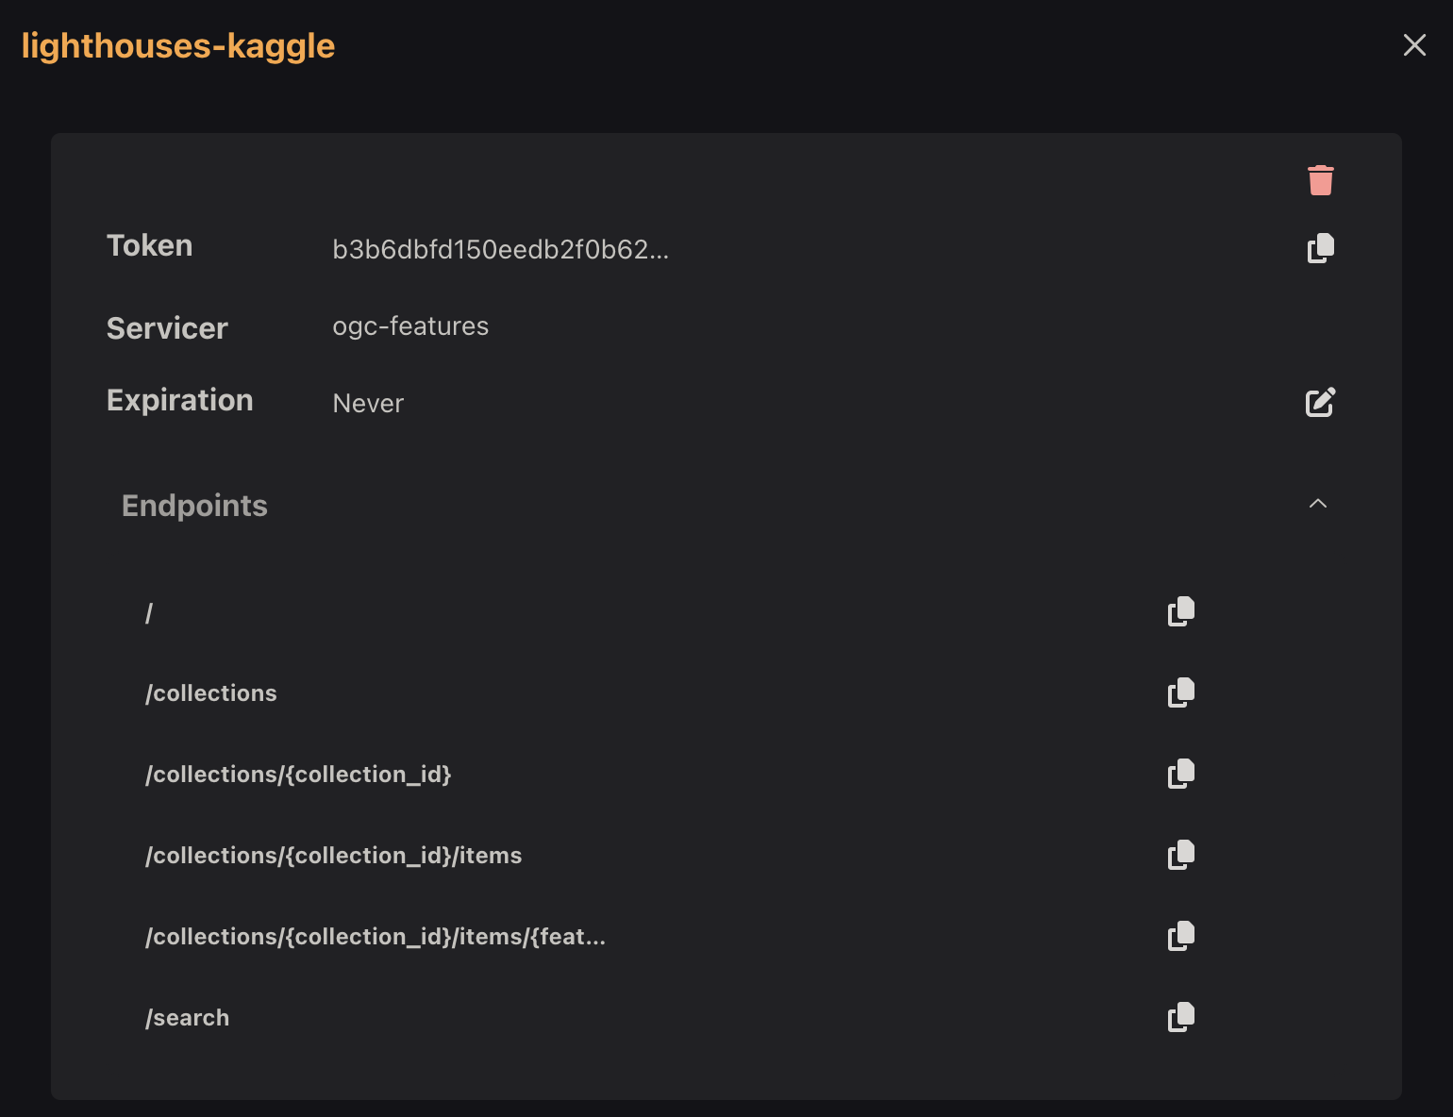Copy the /collections/{collection_id} endpoint
The height and width of the screenshot is (1117, 1453).
1181,774
